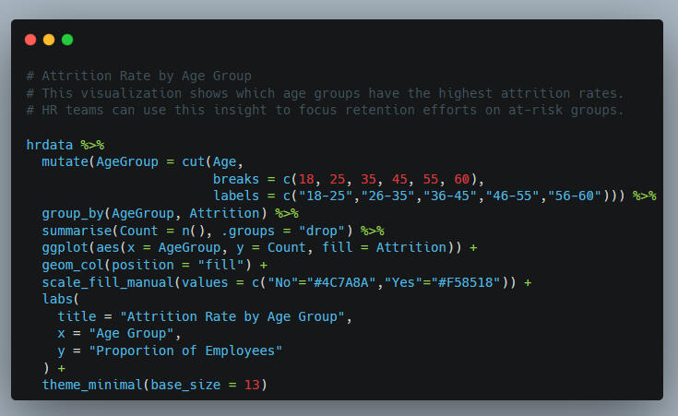
Task: Place cursor on the mutate function
Action: click(65, 162)
